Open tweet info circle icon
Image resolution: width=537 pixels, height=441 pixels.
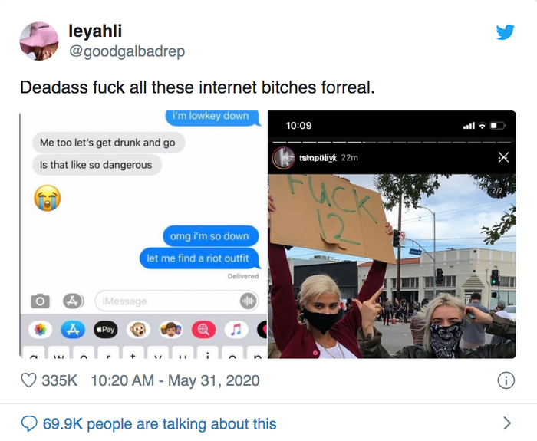pyautogui.click(x=506, y=380)
